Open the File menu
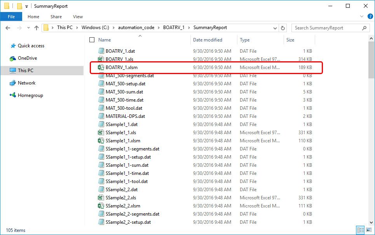Image resolution: width=375 pixels, height=235 pixels. [x=11, y=17]
